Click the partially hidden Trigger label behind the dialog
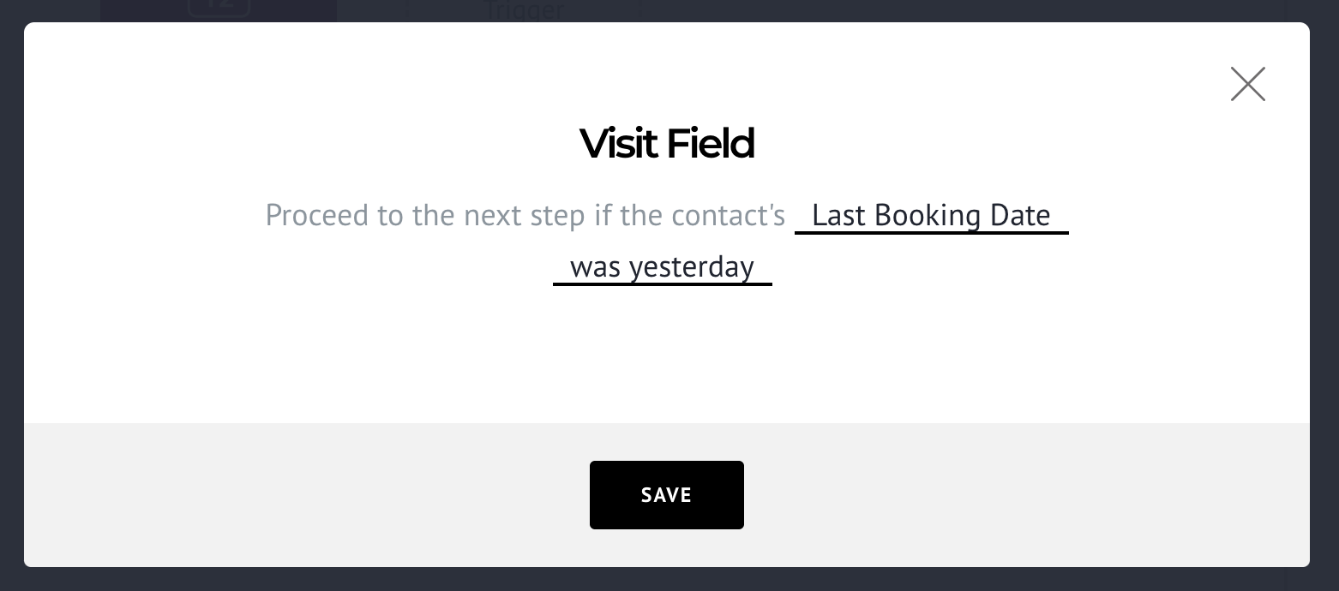The width and height of the screenshot is (1339, 591). coord(524,11)
